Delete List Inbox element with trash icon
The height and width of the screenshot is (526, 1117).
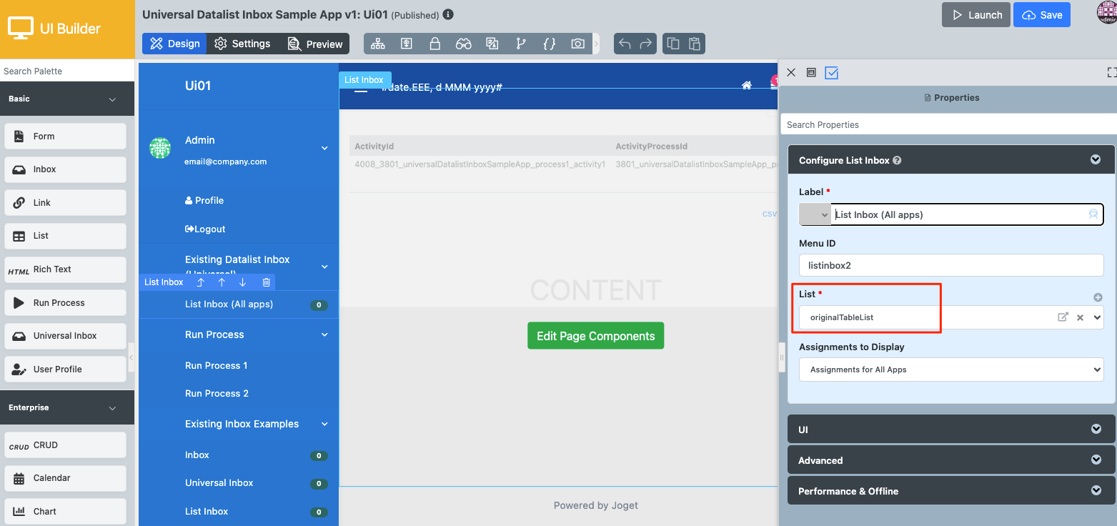(266, 282)
